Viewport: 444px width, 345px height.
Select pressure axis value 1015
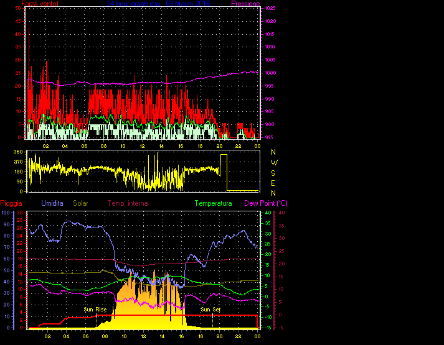click(270, 34)
